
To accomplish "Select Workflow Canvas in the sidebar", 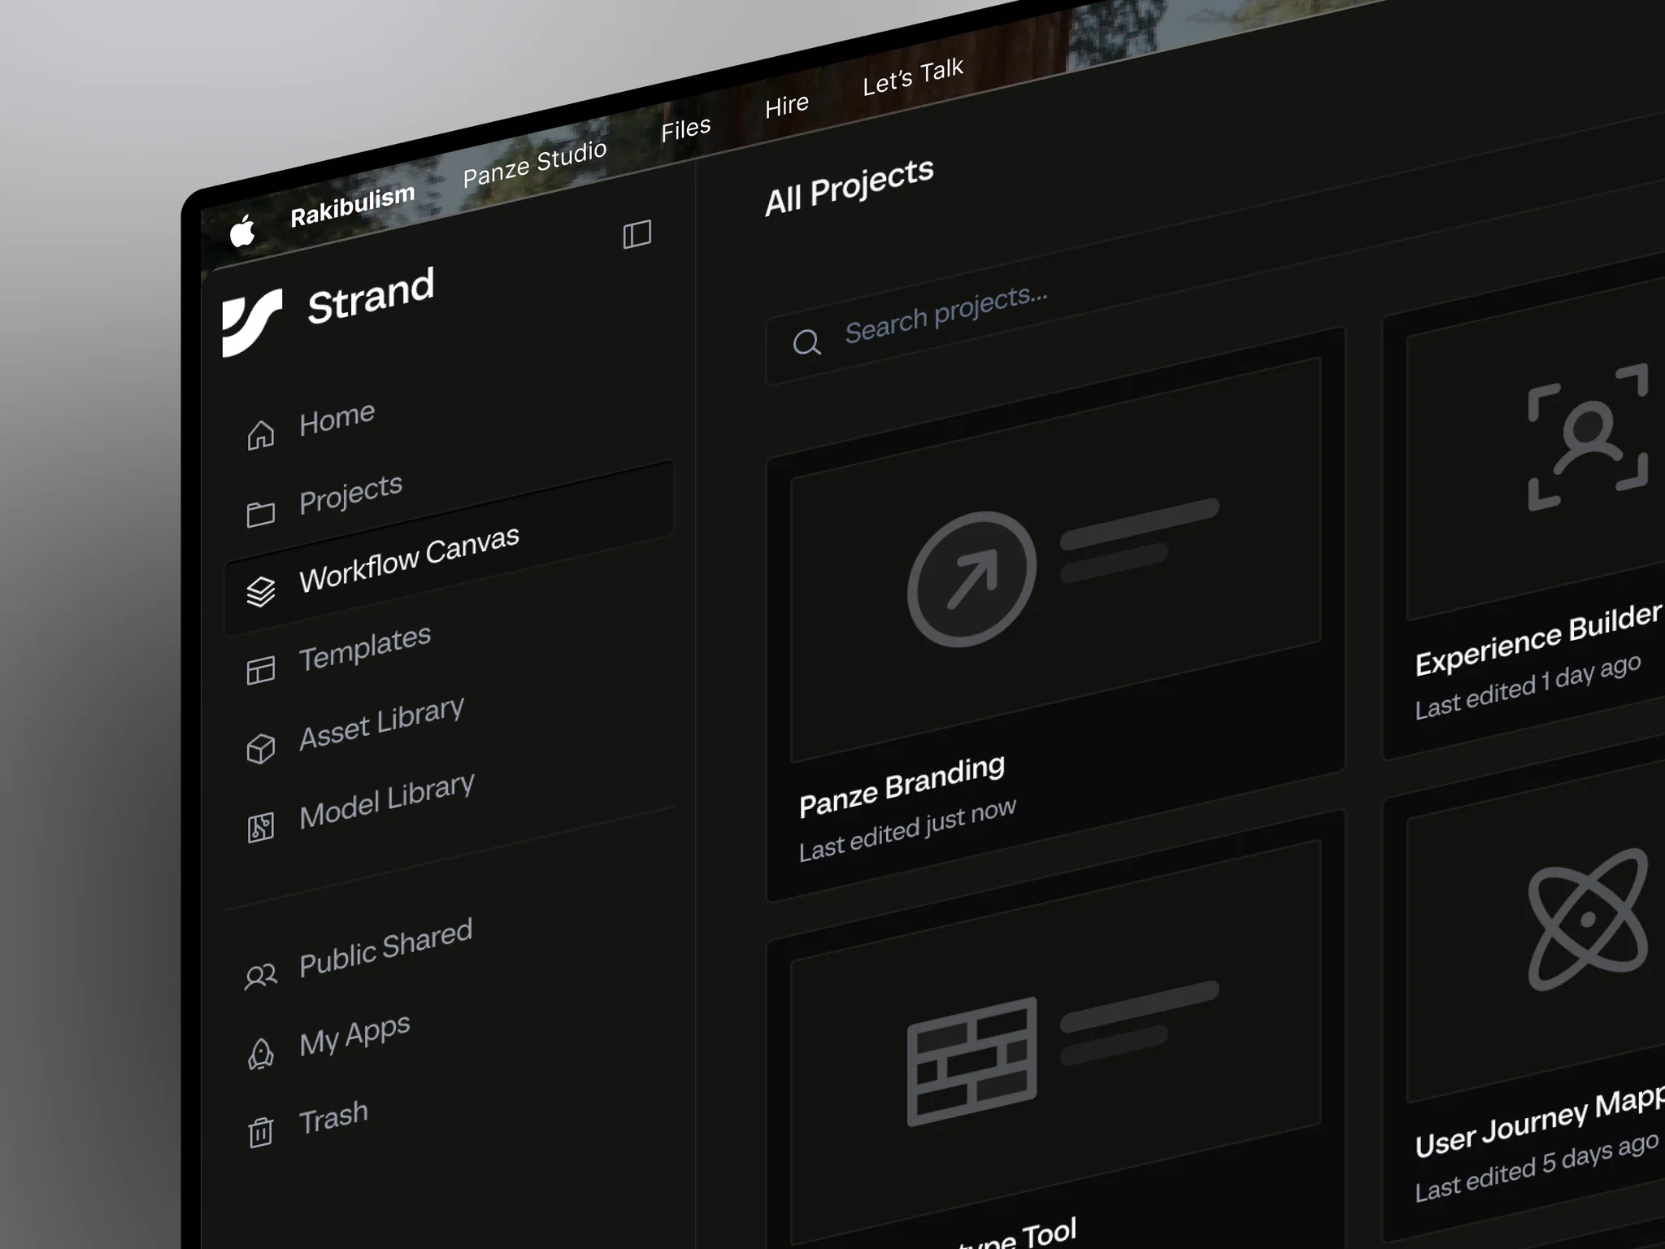I will pos(449,549).
